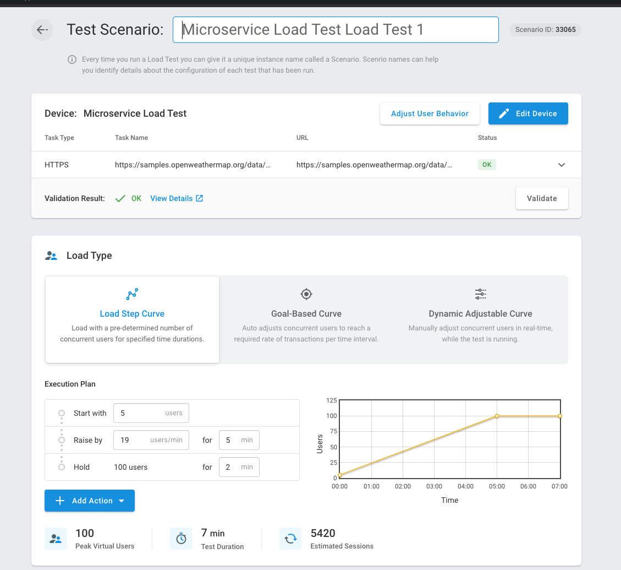Click the Edit Device button

point(528,113)
